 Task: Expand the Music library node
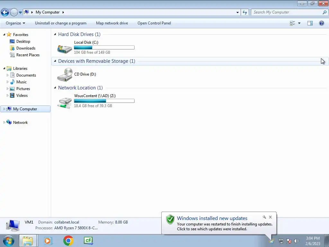pyautogui.click(x=8, y=82)
